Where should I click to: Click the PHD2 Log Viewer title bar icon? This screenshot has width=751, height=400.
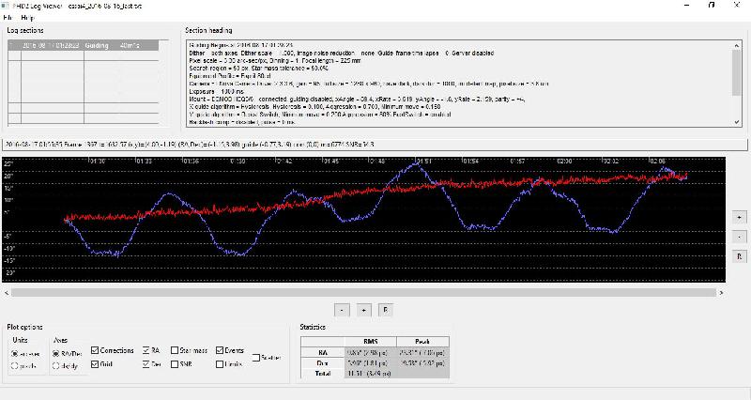coord(6,6)
